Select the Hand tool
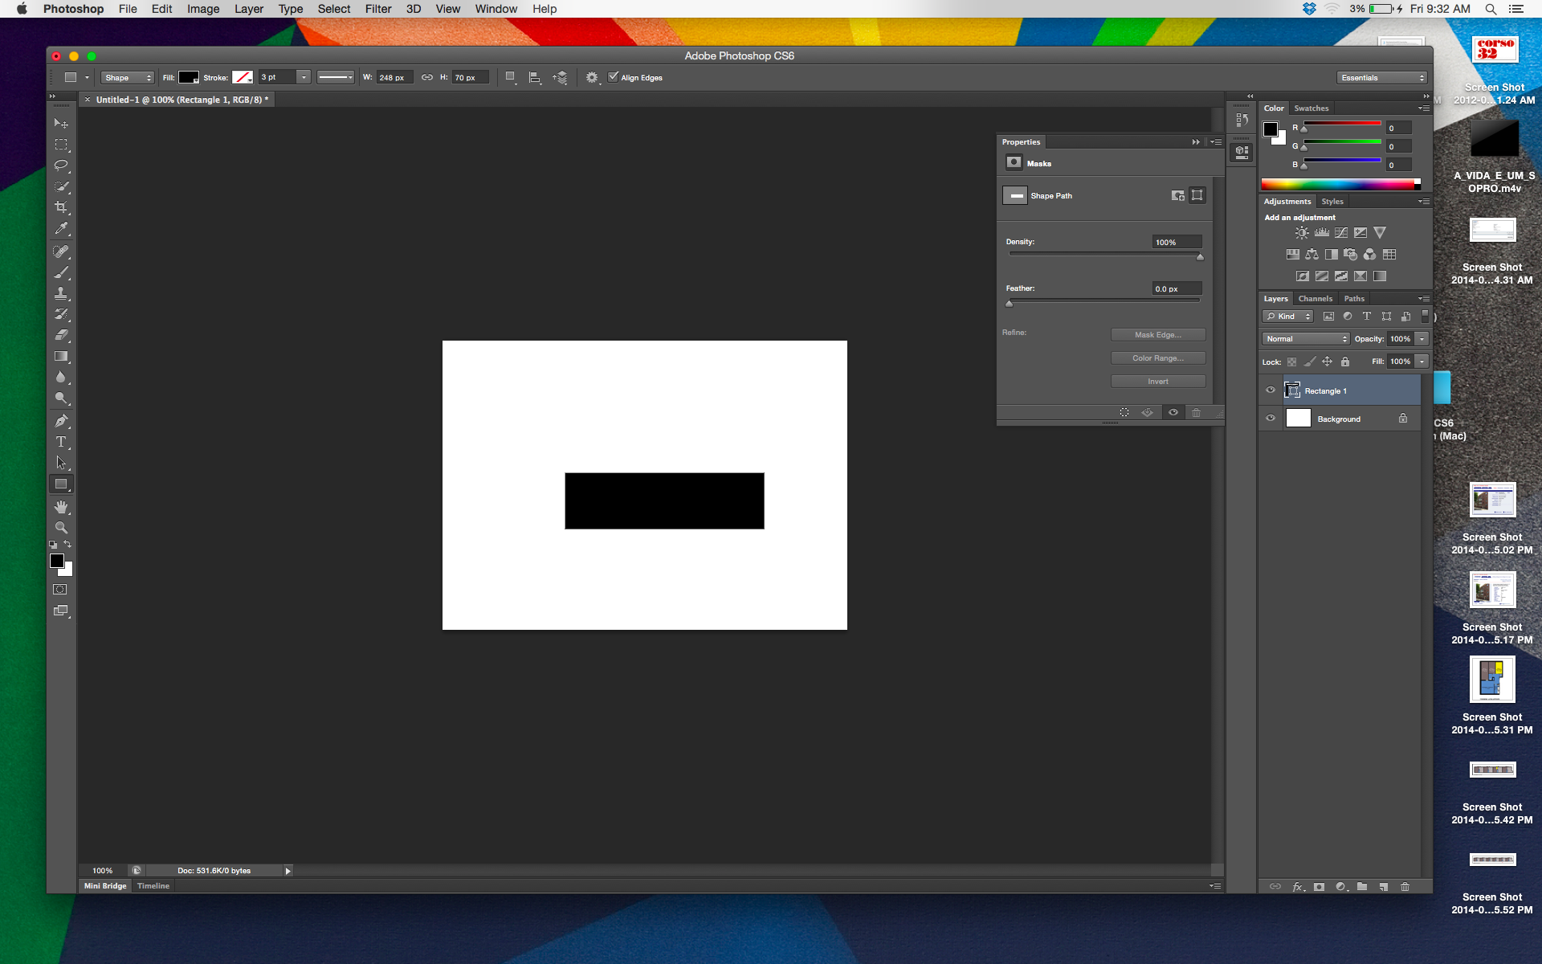Viewport: 1542px width, 964px height. (x=61, y=507)
